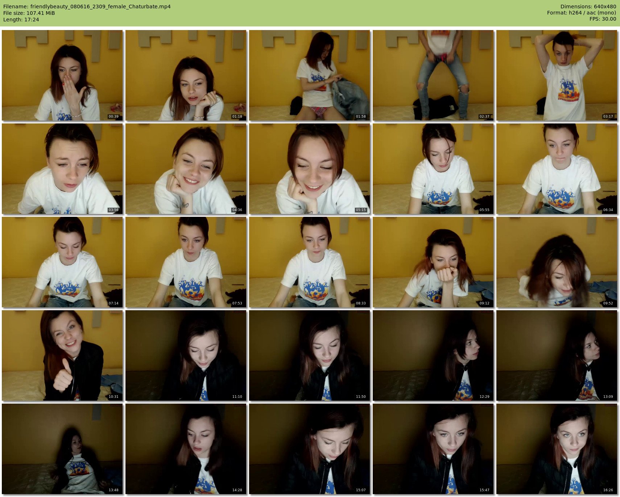Select the thumbnail at time 03:17
Screen dimensions: 620x497
[557, 75]
